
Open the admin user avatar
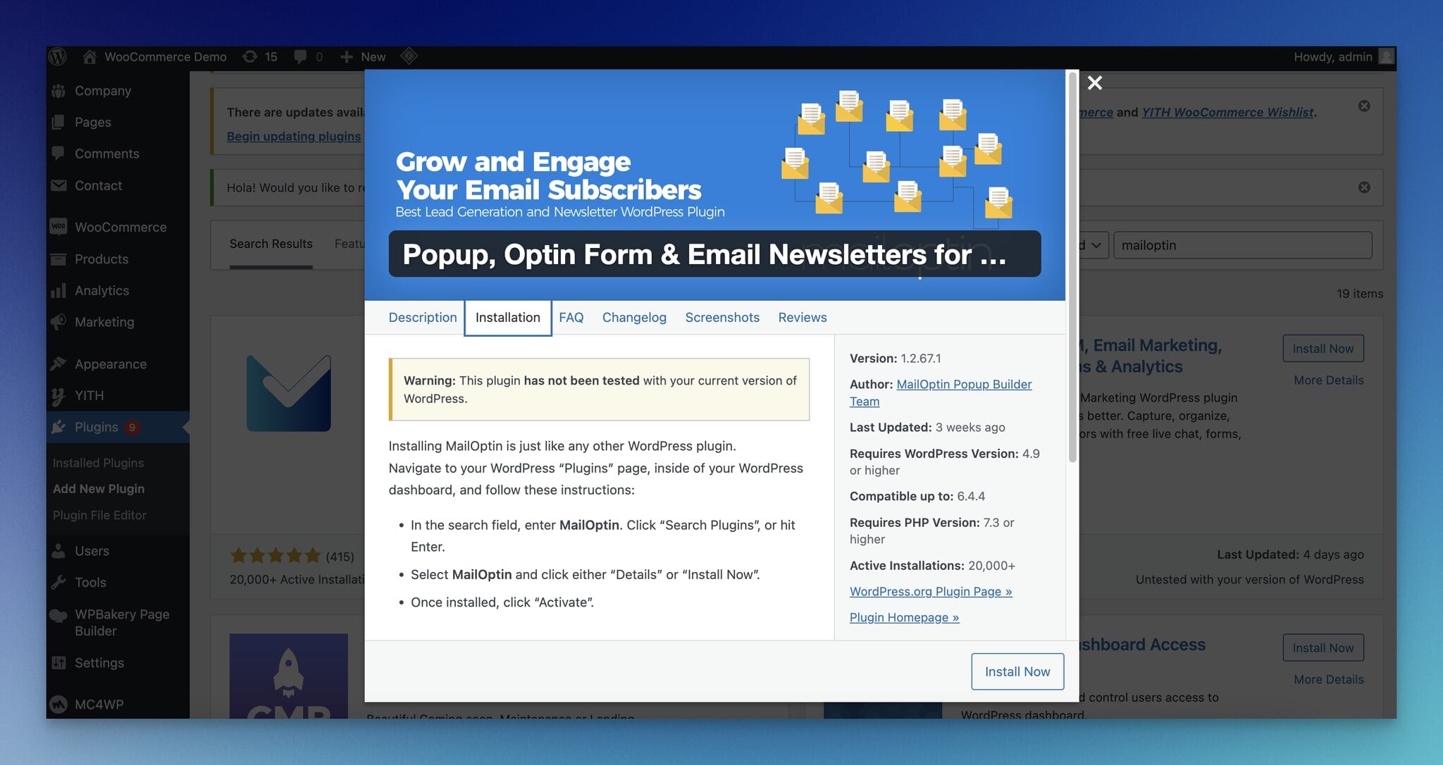[1386, 56]
